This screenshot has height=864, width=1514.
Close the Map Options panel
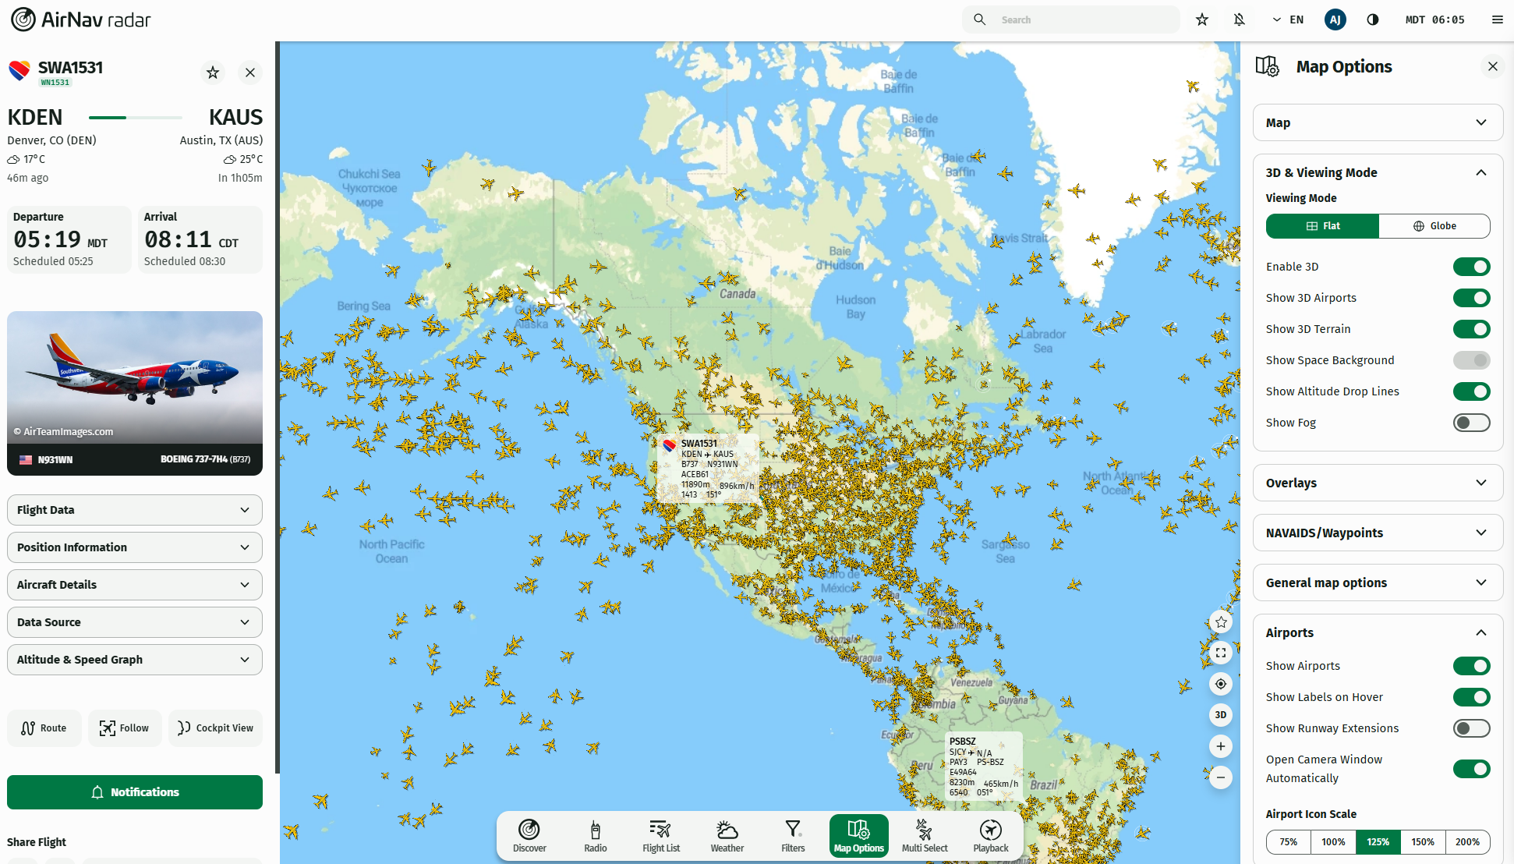click(x=1493, y=66)
